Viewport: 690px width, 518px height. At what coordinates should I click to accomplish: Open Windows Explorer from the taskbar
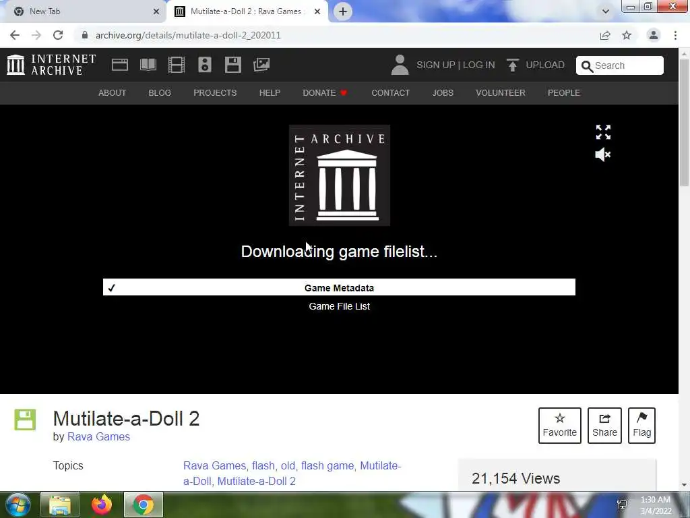pos(60,505)
